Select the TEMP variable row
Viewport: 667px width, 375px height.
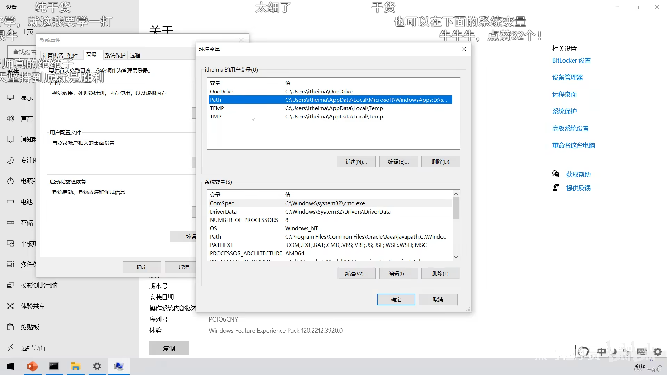pyautogui.click(x=243, y=108)
